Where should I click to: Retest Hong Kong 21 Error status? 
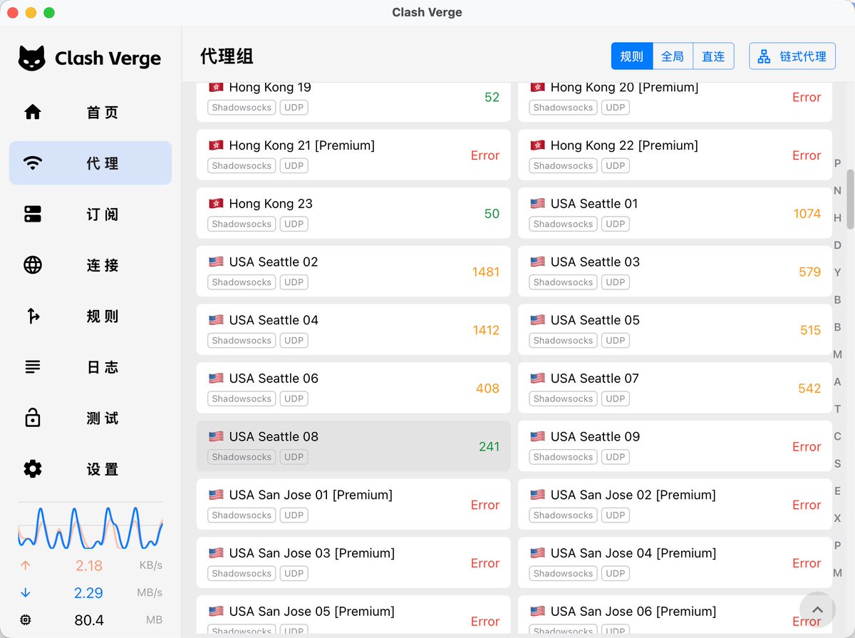(485, 155)
